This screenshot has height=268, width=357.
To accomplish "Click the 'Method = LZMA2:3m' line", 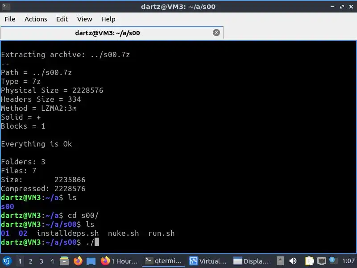I will (39, 108).
